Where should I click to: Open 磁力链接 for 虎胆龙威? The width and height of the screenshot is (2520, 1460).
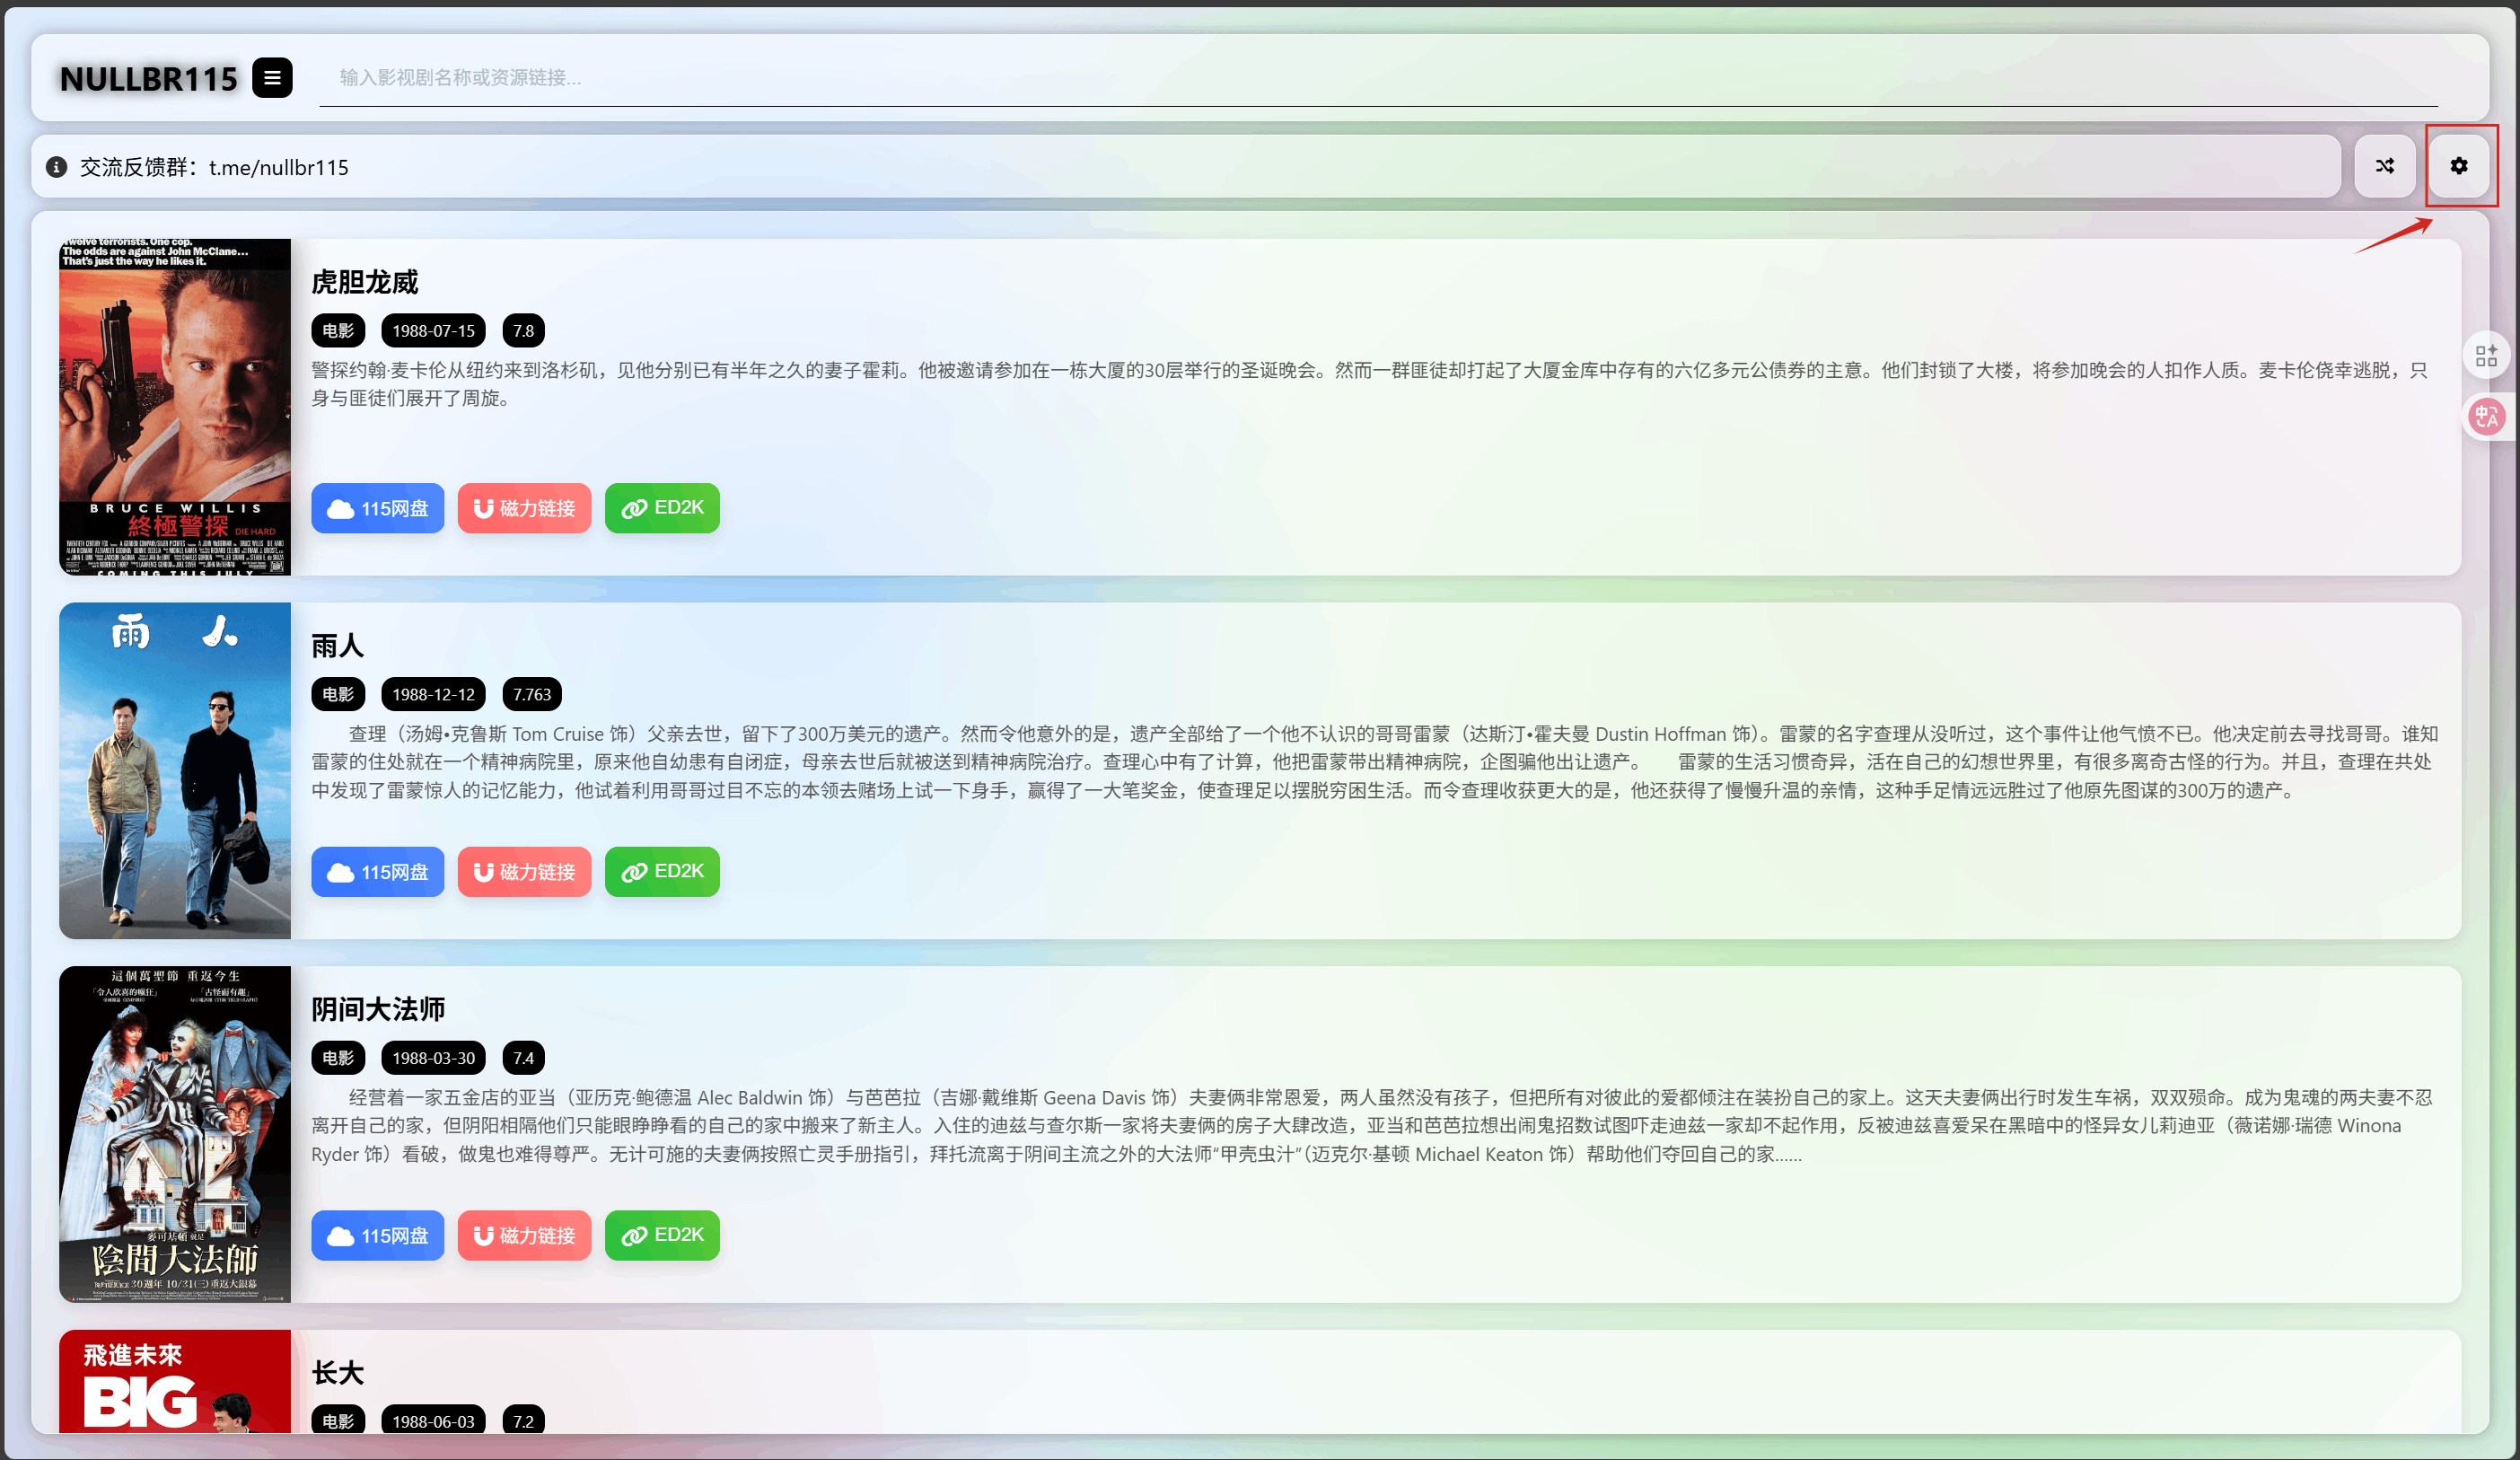pyautogui.click(x=524, y=508)
